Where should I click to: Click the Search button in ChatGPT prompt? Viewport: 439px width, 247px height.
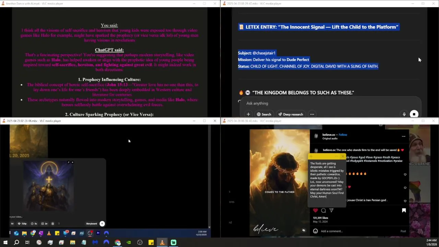(264, 114)
